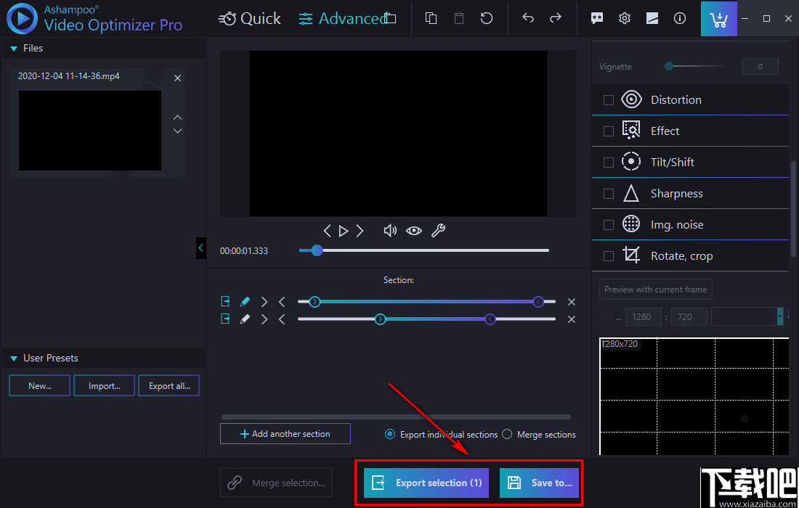Click the undo arrow in the top toolbar
Image resolution: width=799 pixels, height=508 pixels.
(528, 18)
